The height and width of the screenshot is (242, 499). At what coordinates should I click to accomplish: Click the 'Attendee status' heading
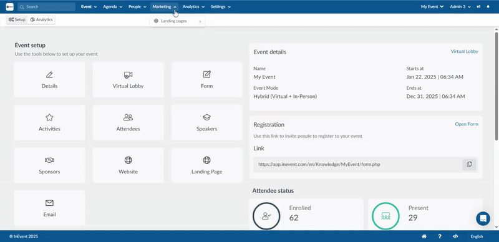(x=273, y=191)
